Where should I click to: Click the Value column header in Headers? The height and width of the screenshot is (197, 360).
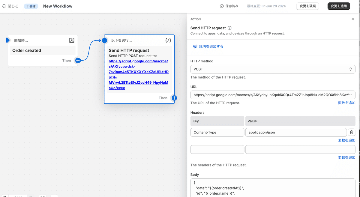coord(300,121)
